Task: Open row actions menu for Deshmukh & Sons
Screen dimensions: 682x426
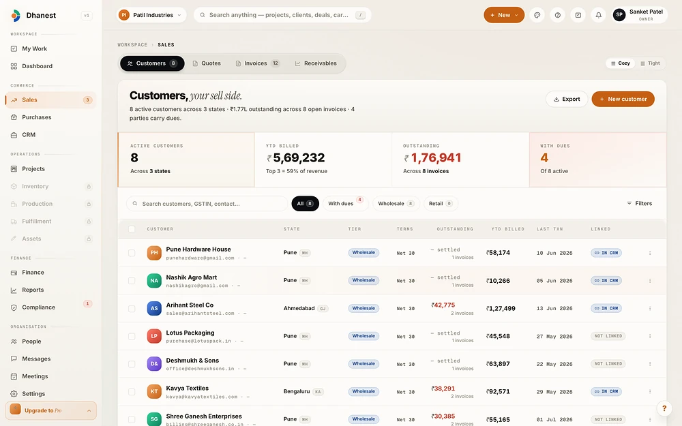Action: tap(650, 364)
